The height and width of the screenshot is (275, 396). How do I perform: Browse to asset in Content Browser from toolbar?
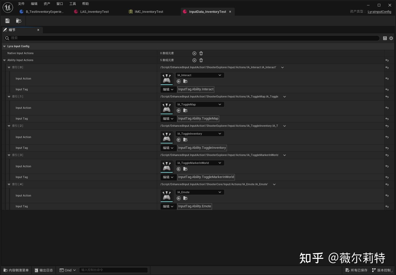coord(18,21)
